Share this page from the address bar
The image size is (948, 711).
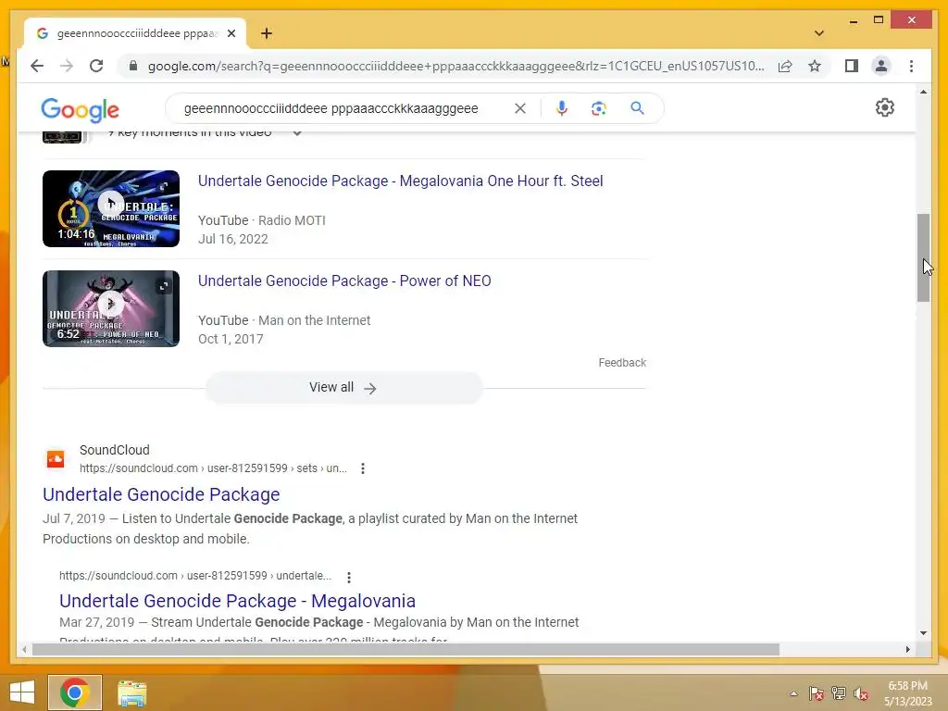(x=785, y=66)
